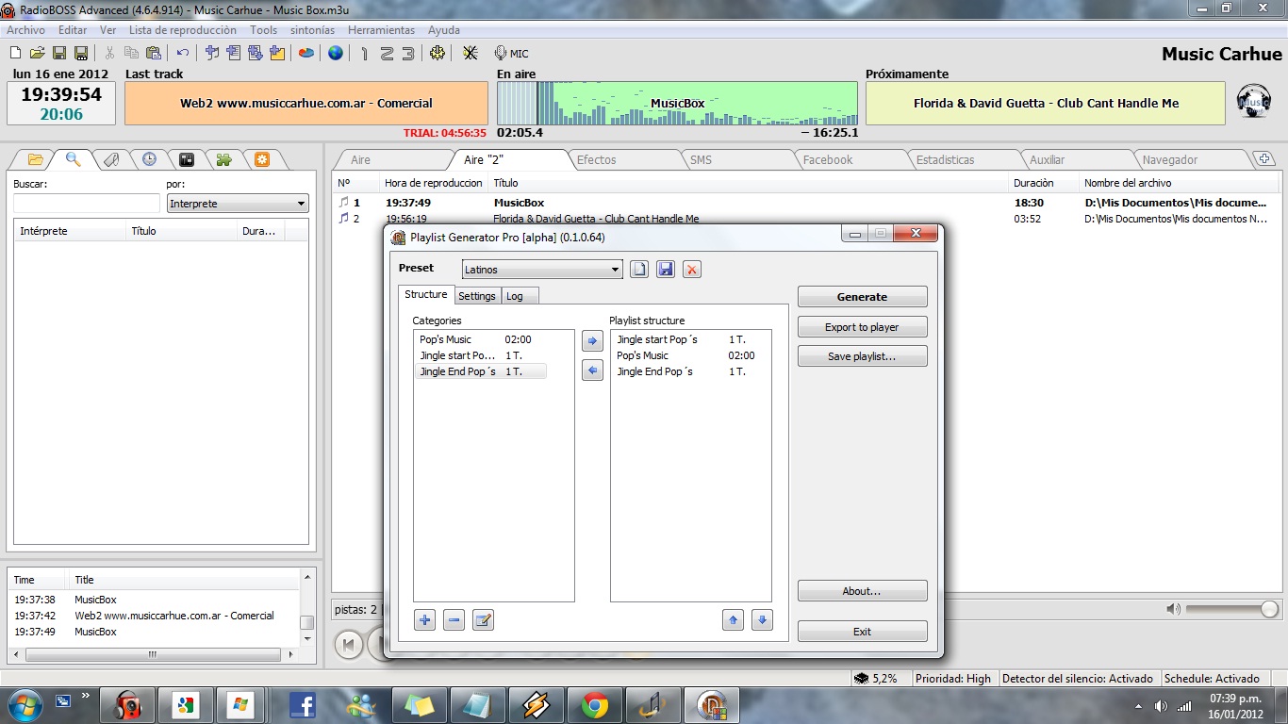Image resolution: width=1288 pixels, height=724 pixels.
Task: Open the Navegador tab
Action: (x=1170, y=160)
